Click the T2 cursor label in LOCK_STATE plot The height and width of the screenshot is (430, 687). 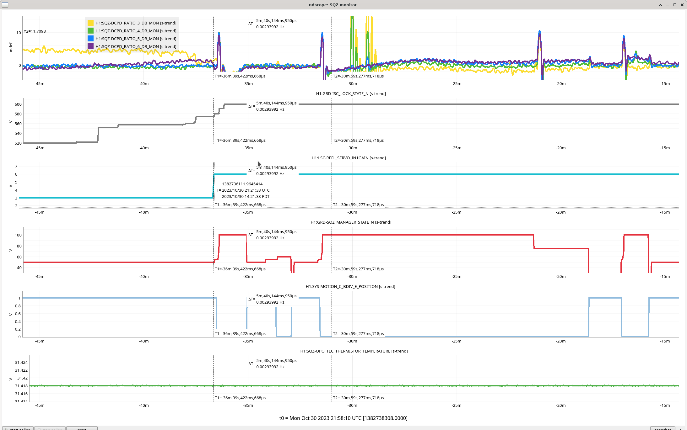tap(358, 140)
